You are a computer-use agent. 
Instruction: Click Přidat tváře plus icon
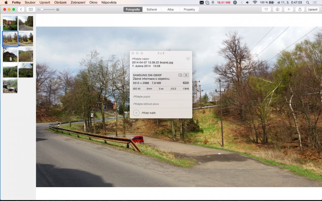[136, 113]
